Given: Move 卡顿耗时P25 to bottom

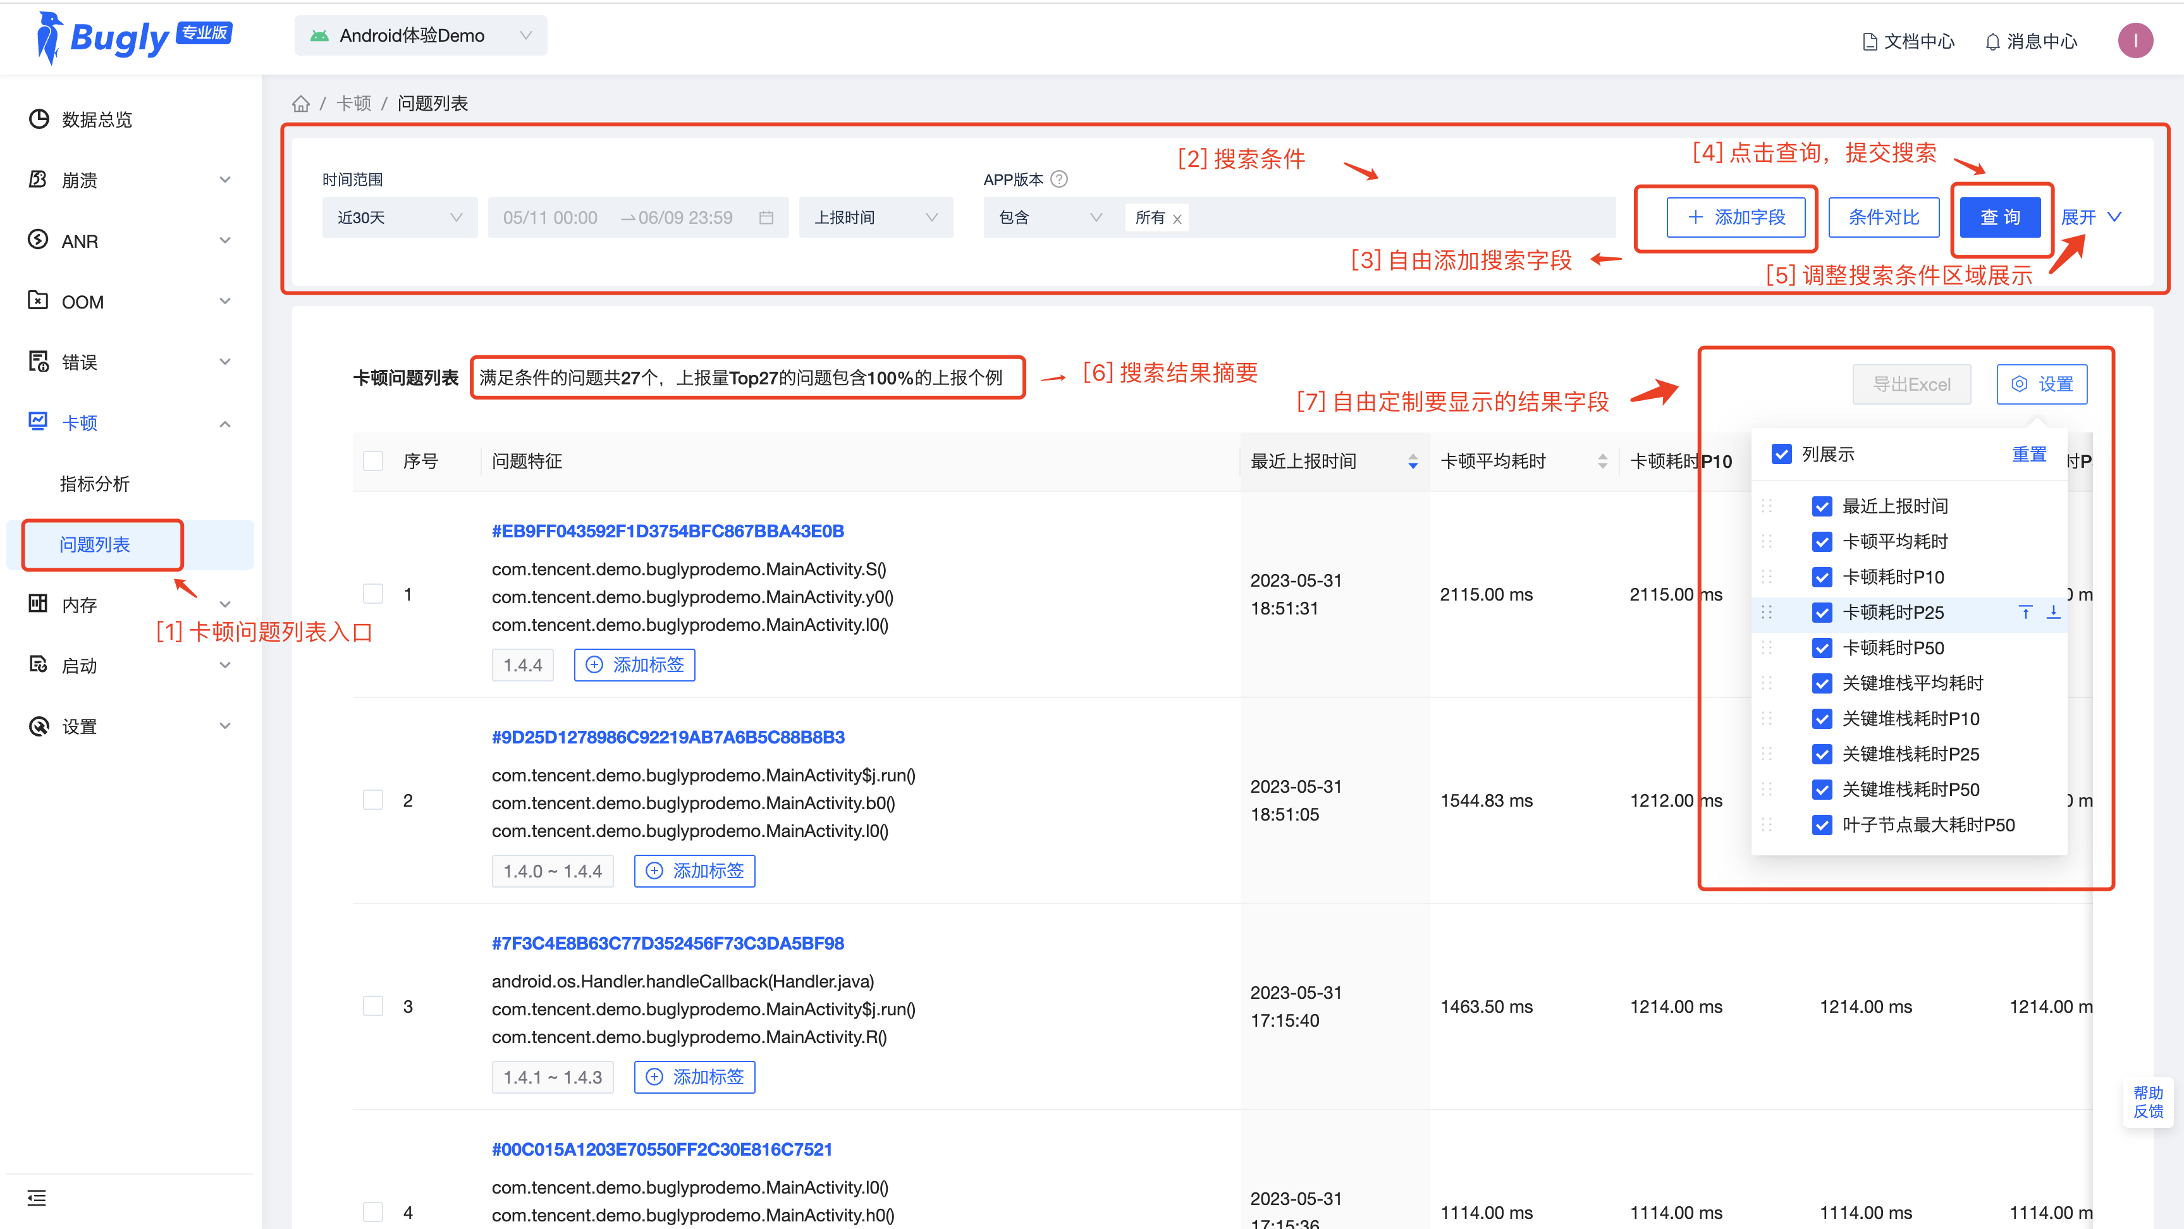Looking at the screenshot, I should [x=2054, y=612].
